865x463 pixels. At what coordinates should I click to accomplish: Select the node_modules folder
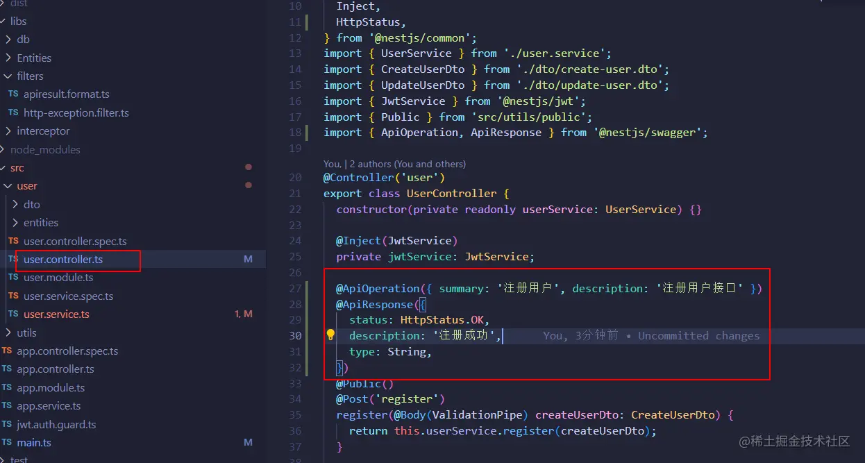pyautogui.click(x=45, y=150)
